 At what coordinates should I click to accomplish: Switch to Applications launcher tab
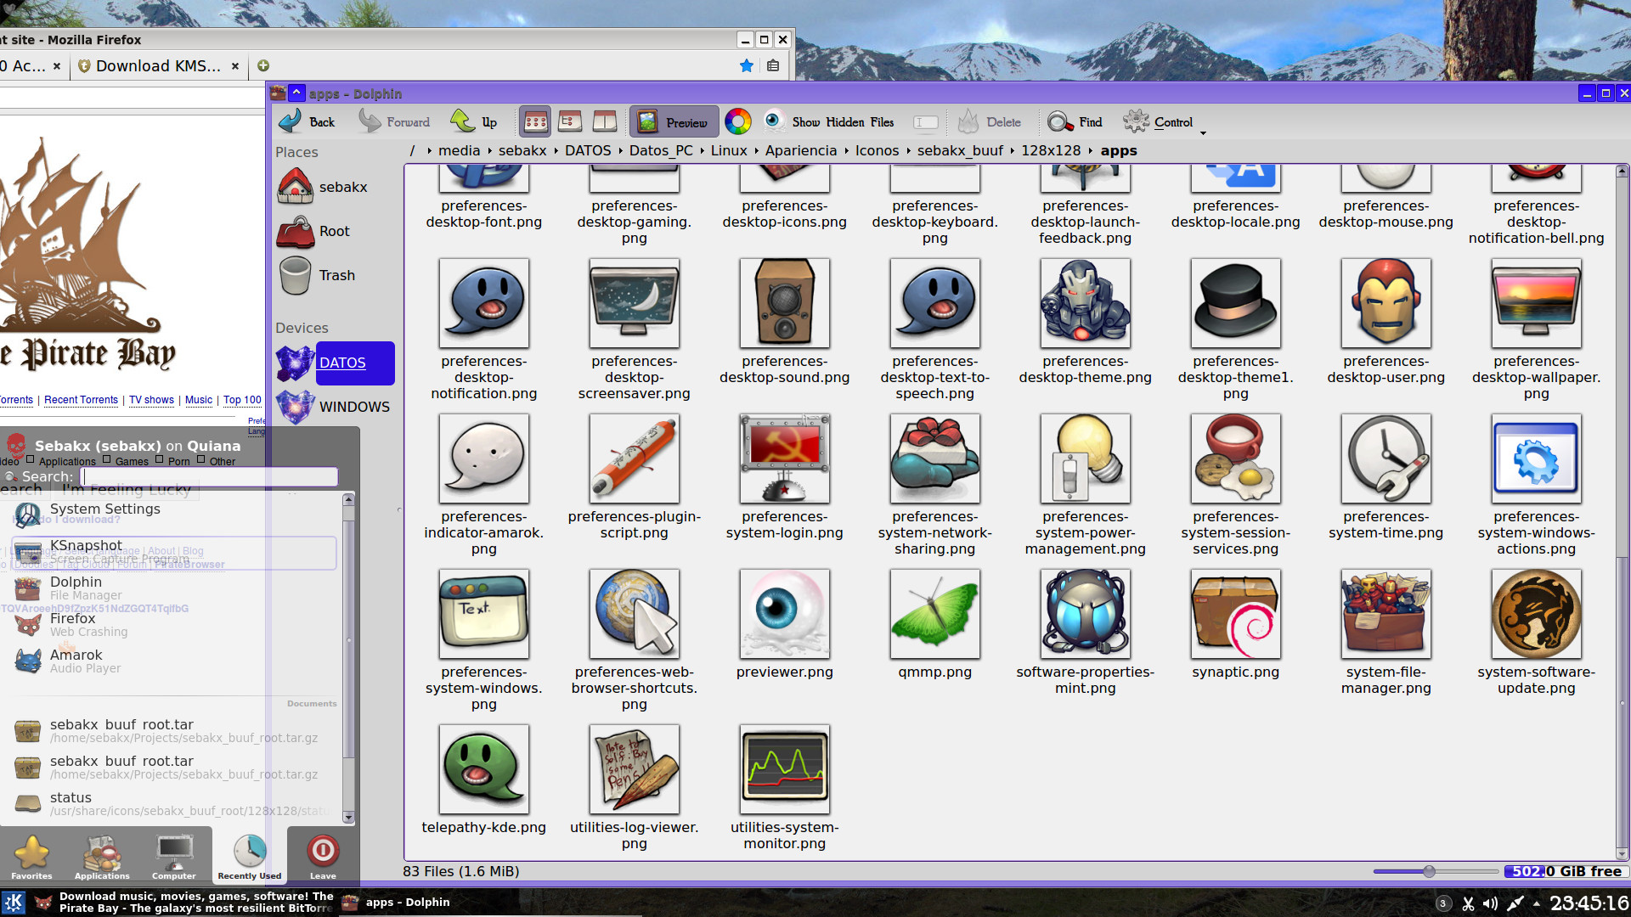click(x=102, y=857)
